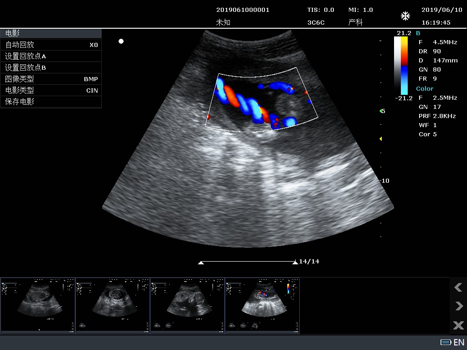The width and height of the screenshot is (467, 350).
Task: Toggle 图像类型 from BMP format
Action: click(51, 79)
